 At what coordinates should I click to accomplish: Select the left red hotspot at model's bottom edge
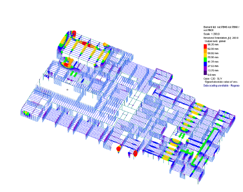click(118, 149)
